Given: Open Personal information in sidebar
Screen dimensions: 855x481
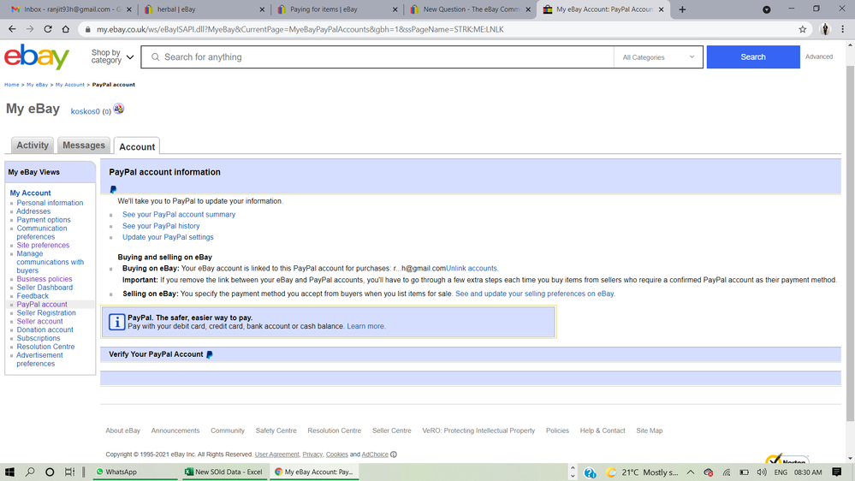Looking at the screenshot, I should pos(50,203).
